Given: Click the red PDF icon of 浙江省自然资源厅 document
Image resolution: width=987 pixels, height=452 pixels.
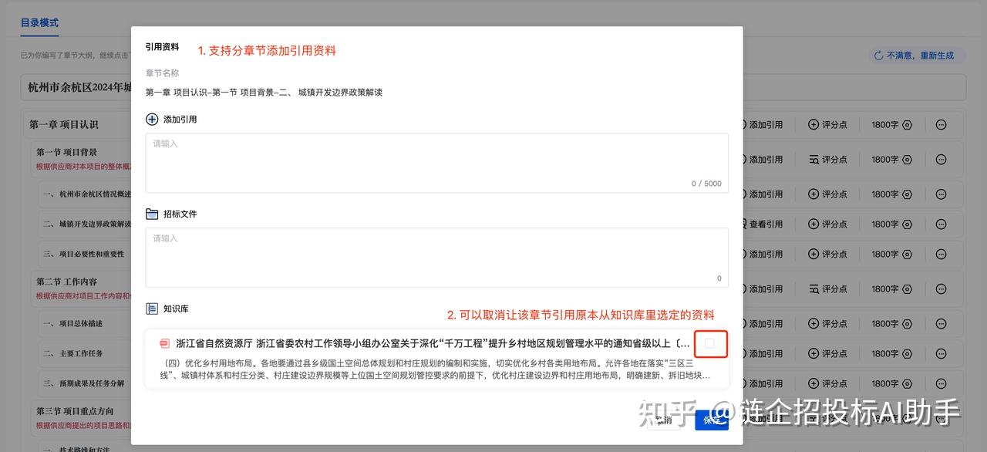Looking at the screenshot, I should [164, 344].
